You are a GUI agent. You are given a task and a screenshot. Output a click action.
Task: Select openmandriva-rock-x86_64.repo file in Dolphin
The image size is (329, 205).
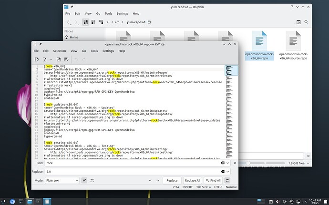coord(259,46)
